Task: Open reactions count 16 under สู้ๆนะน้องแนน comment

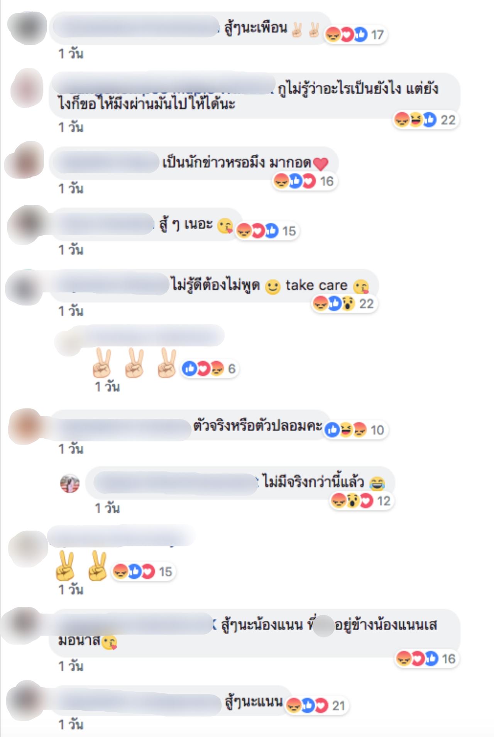Action: click(427, 659)
